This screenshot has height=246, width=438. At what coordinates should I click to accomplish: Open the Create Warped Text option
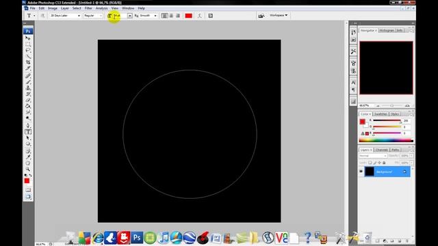199,16
